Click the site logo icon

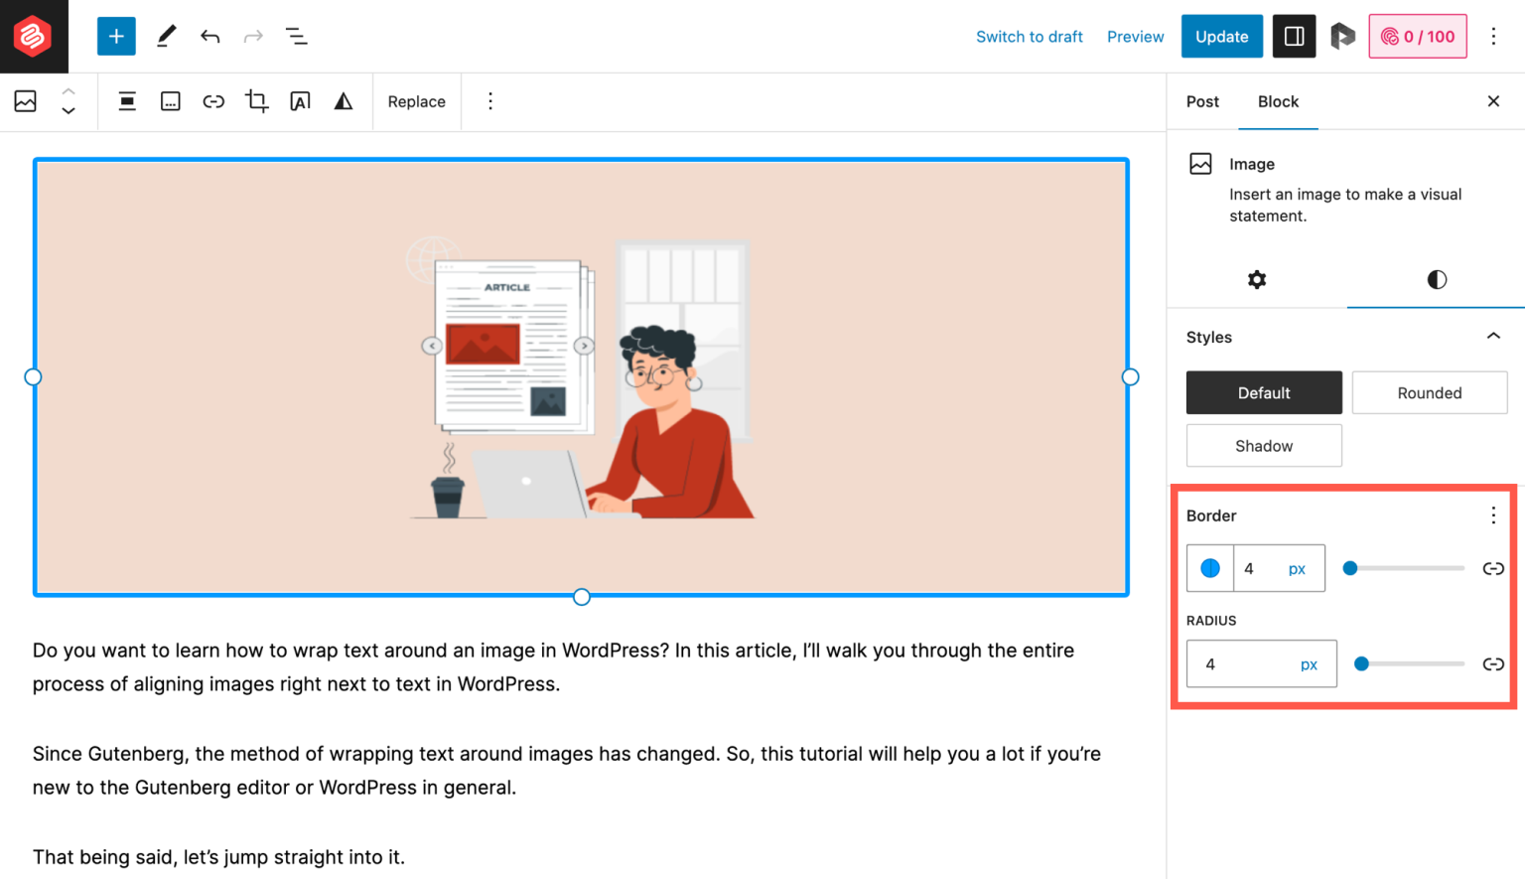(x=34, y=37)
